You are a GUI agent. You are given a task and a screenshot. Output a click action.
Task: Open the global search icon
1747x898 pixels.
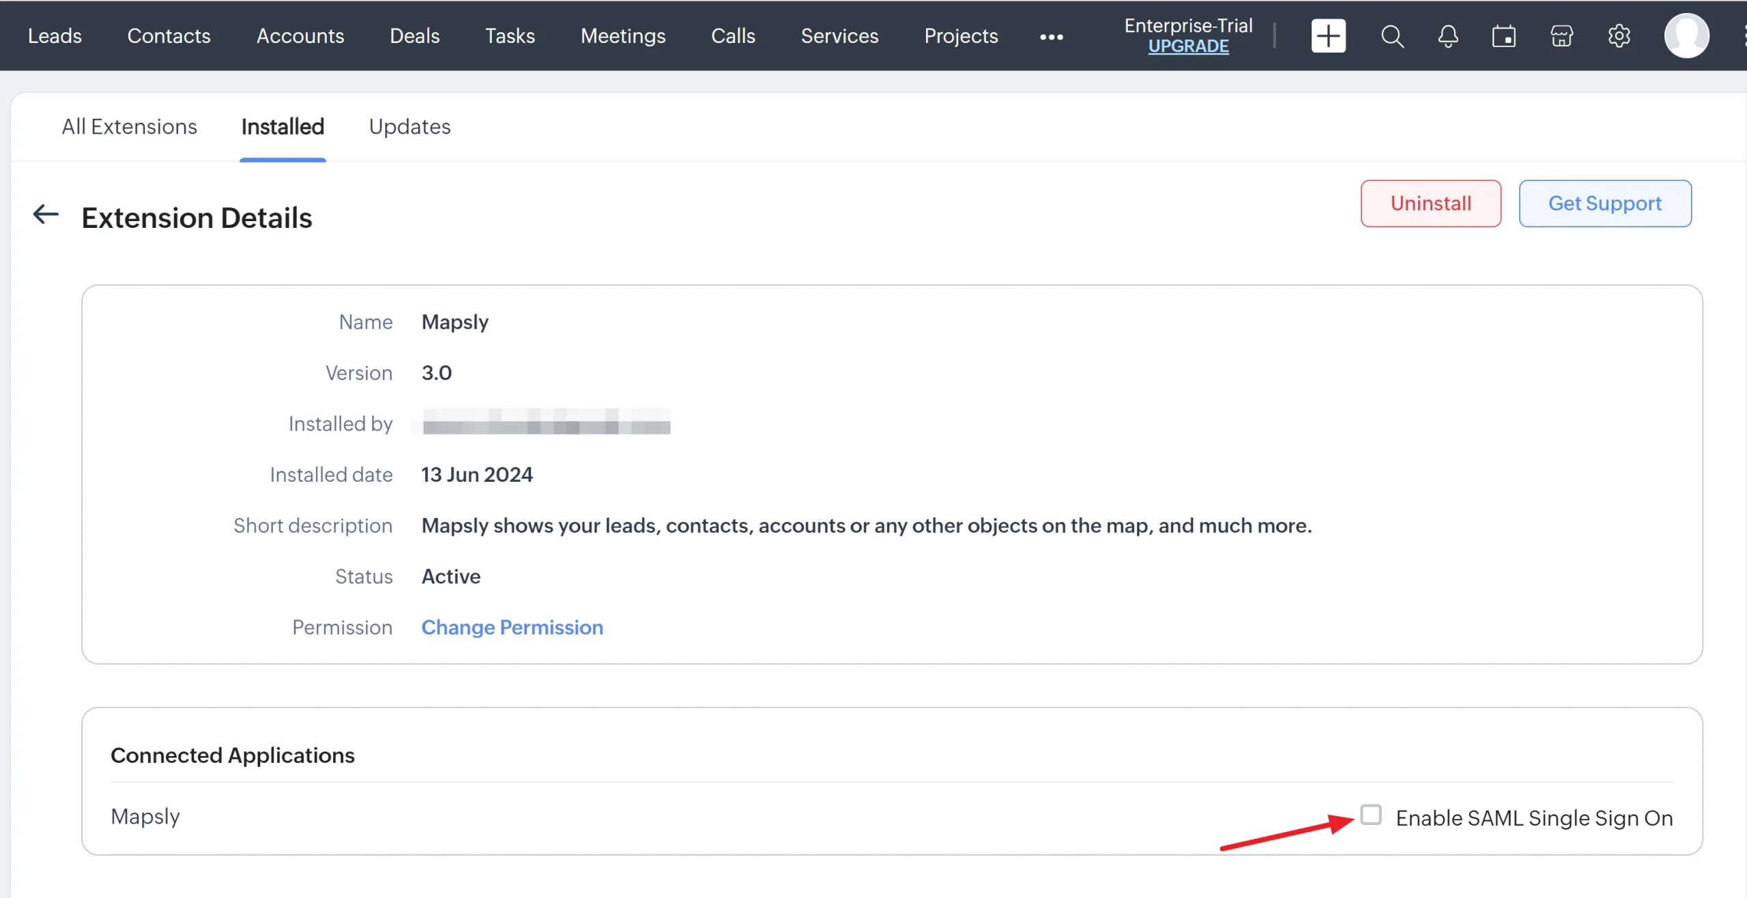(x=1393, y=35)
